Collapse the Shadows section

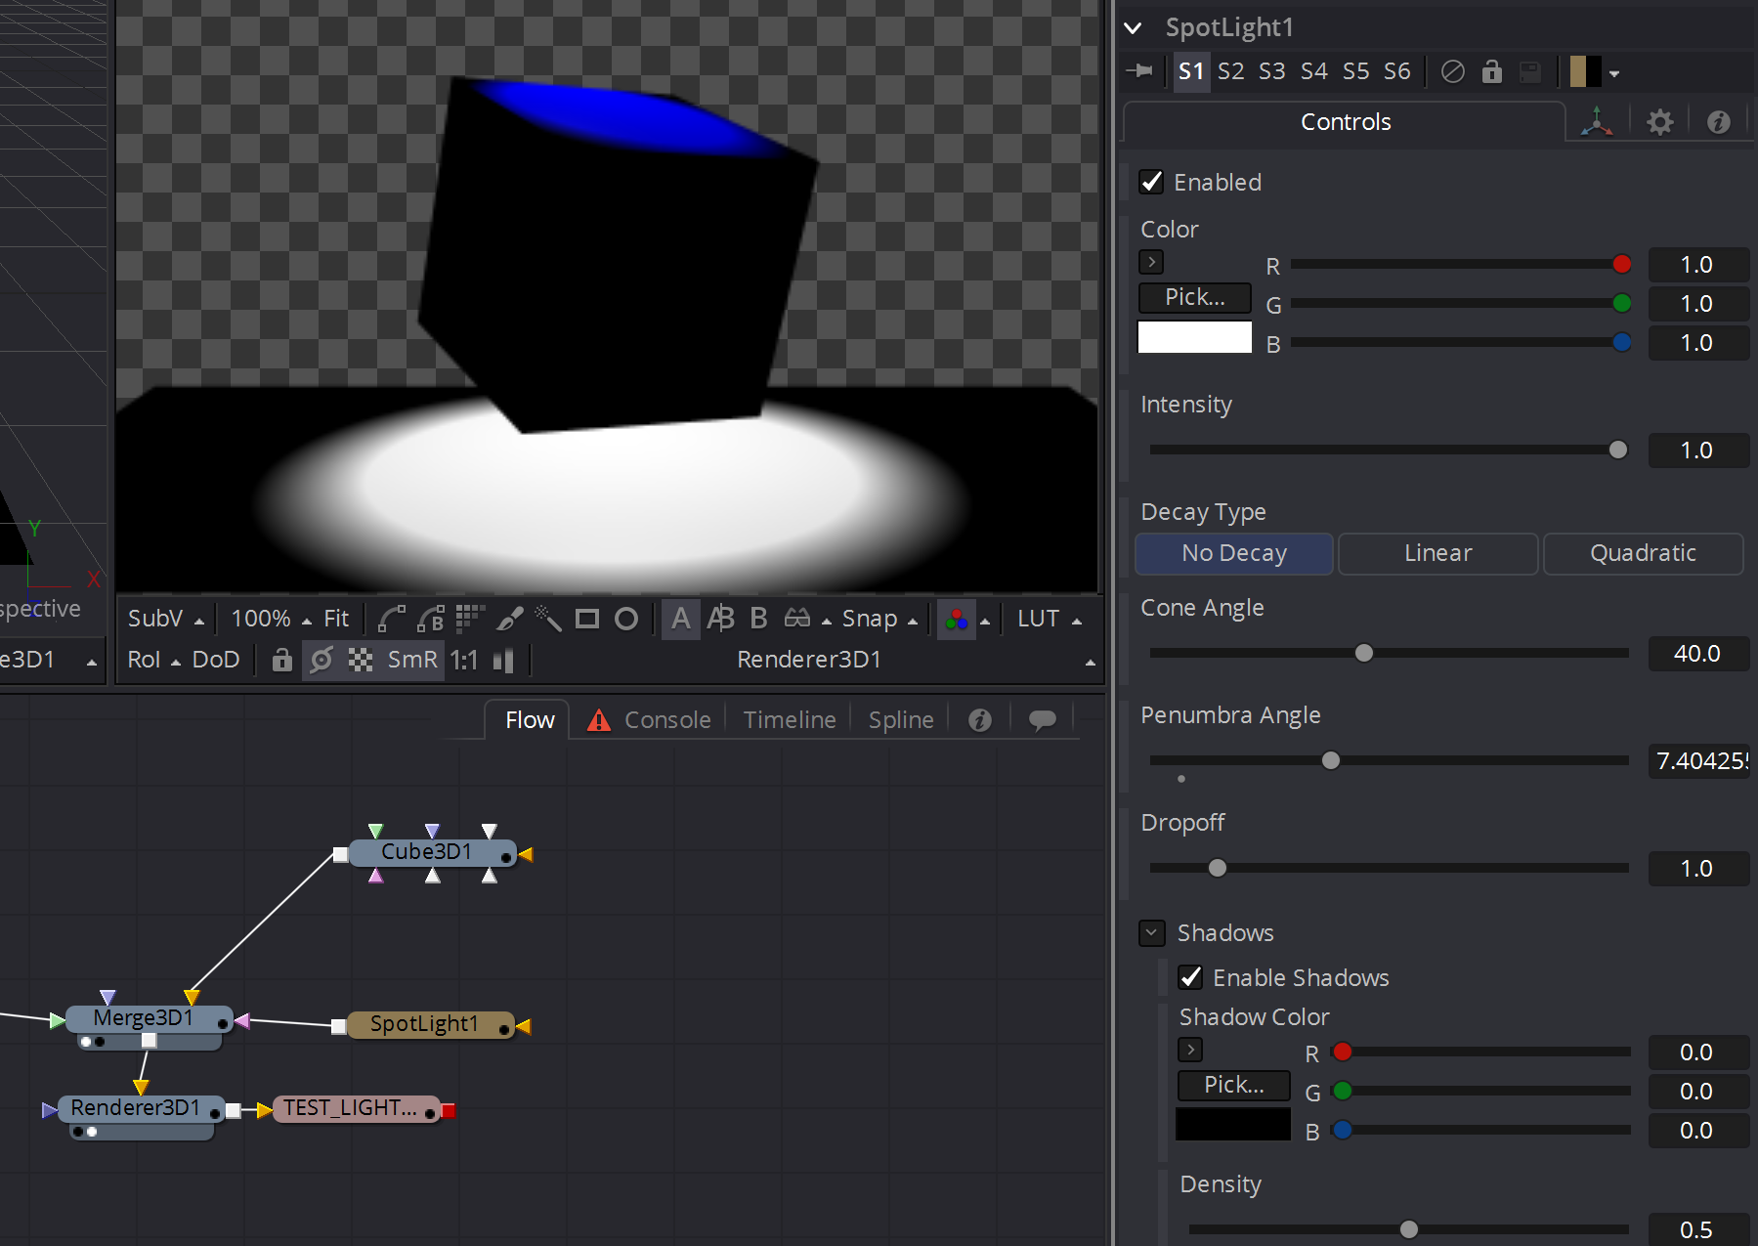[1152, 933]
